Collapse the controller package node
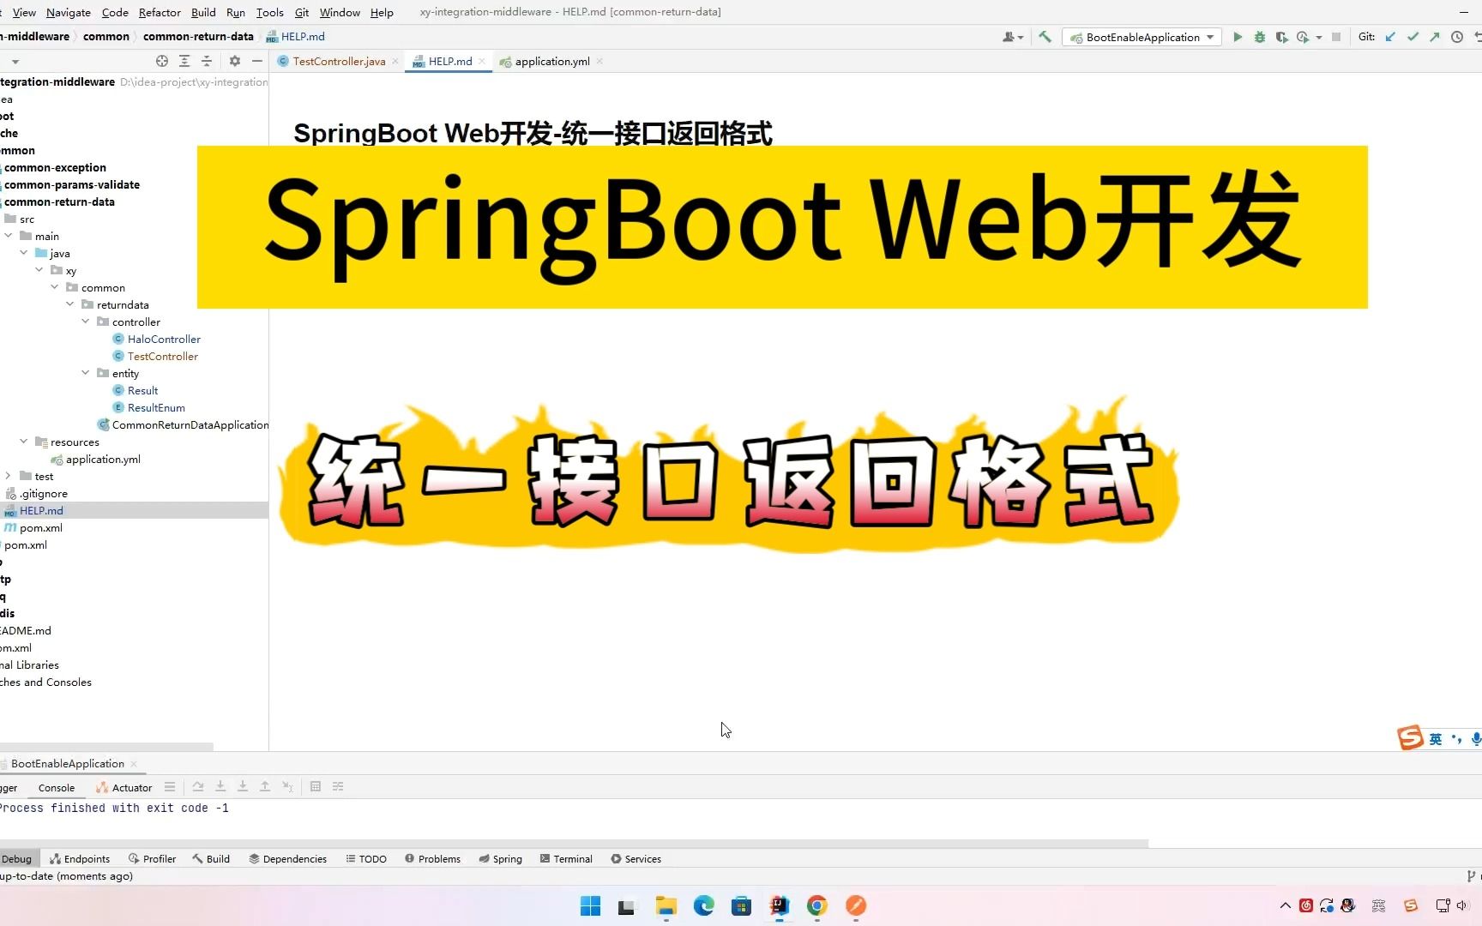 (x=86, y=322)
